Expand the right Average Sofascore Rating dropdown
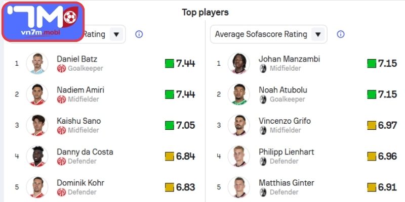The image size is (405, 202). [x=318, y=34]
